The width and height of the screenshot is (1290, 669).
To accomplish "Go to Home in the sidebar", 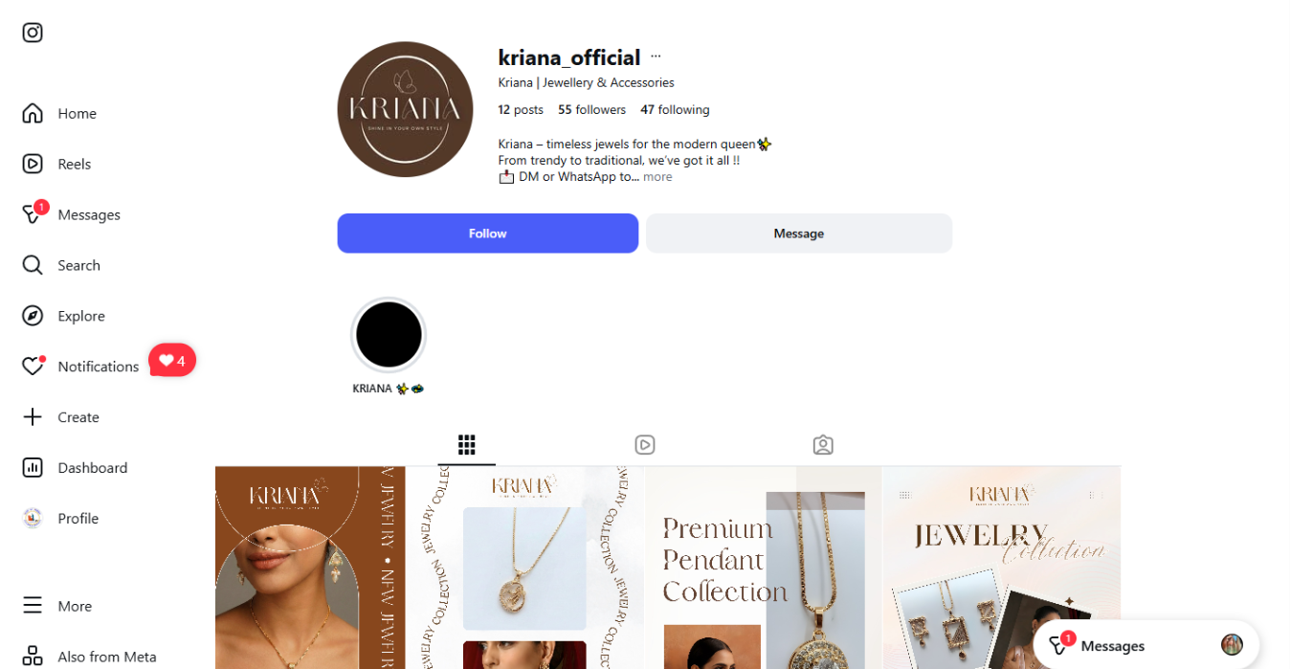I will click(x=59, y=113).
